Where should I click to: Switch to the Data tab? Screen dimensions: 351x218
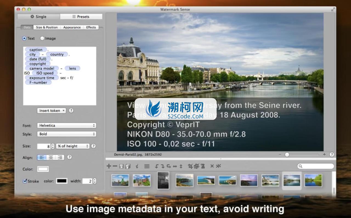(x=27, y=27)
